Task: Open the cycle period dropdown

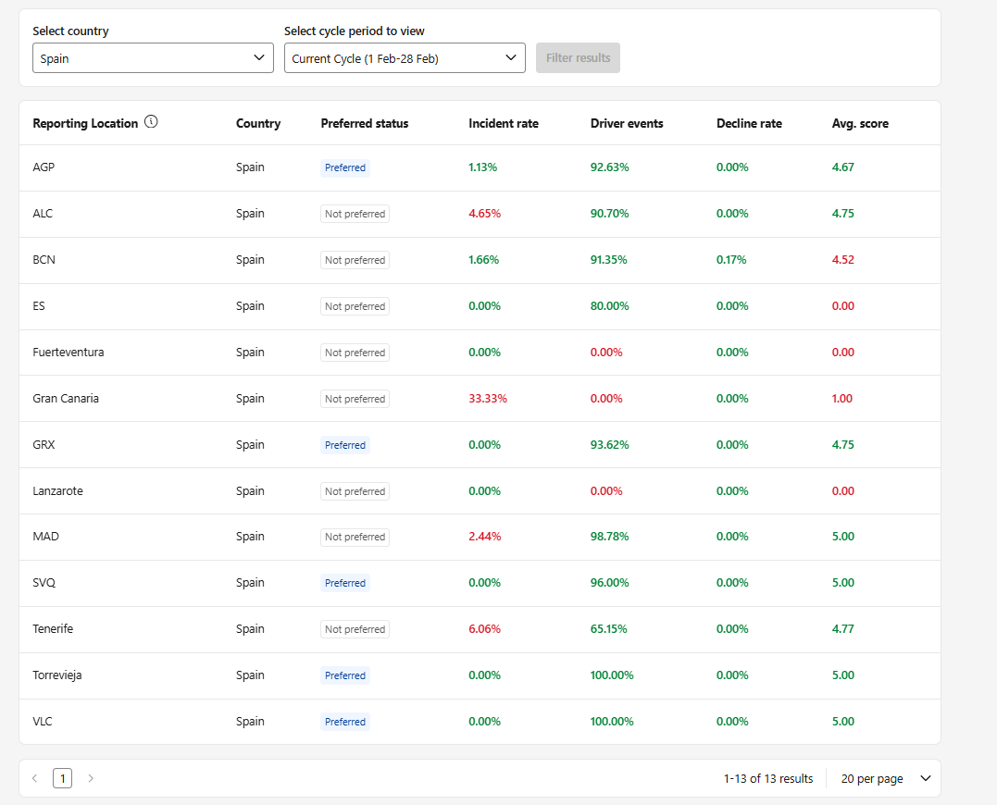Action: 405,57
